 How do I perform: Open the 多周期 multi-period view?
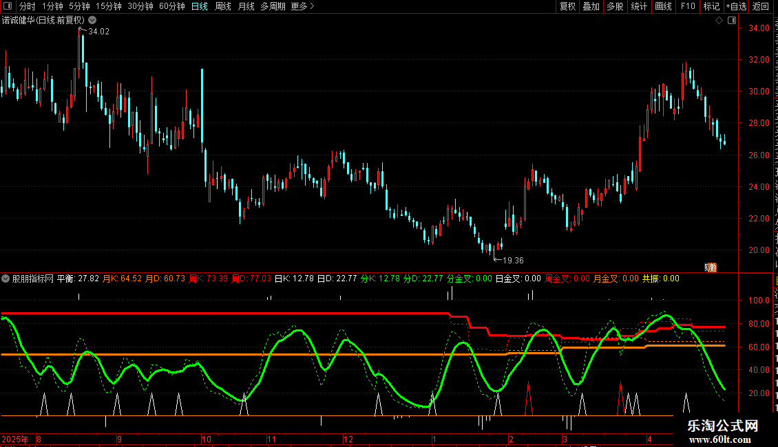(x=273, y=6)
